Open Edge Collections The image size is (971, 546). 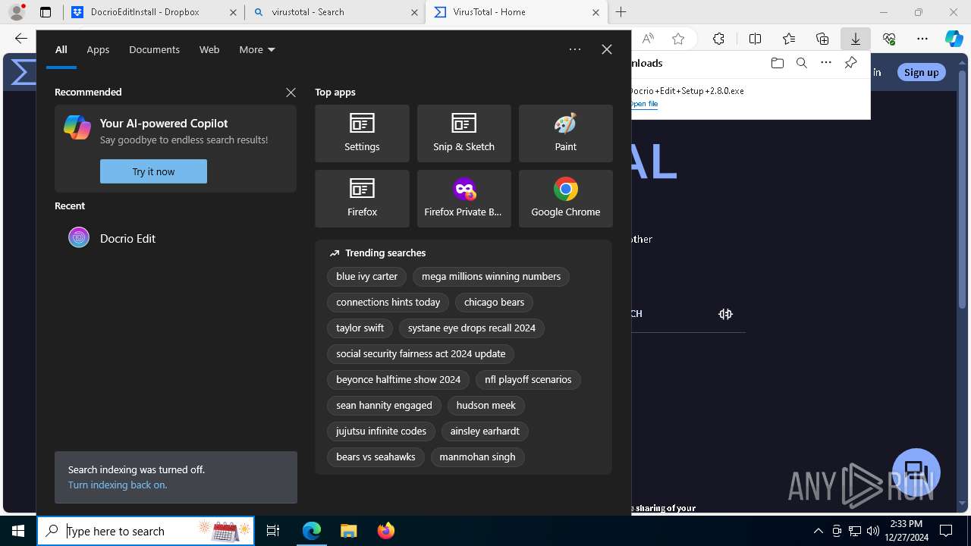point(822,39)
